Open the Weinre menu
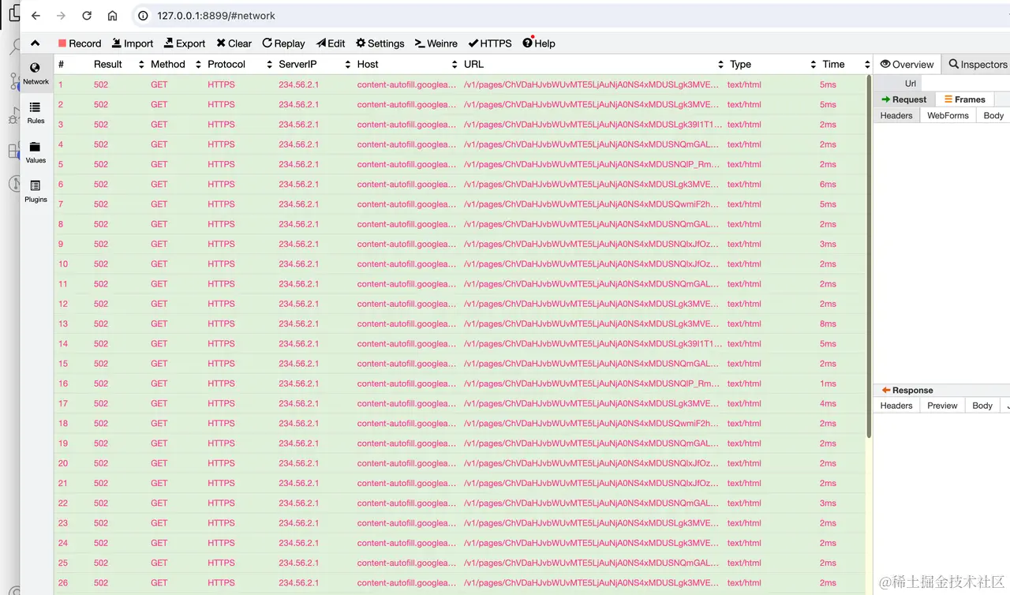Screen dimensions: 1010x595 436,43
